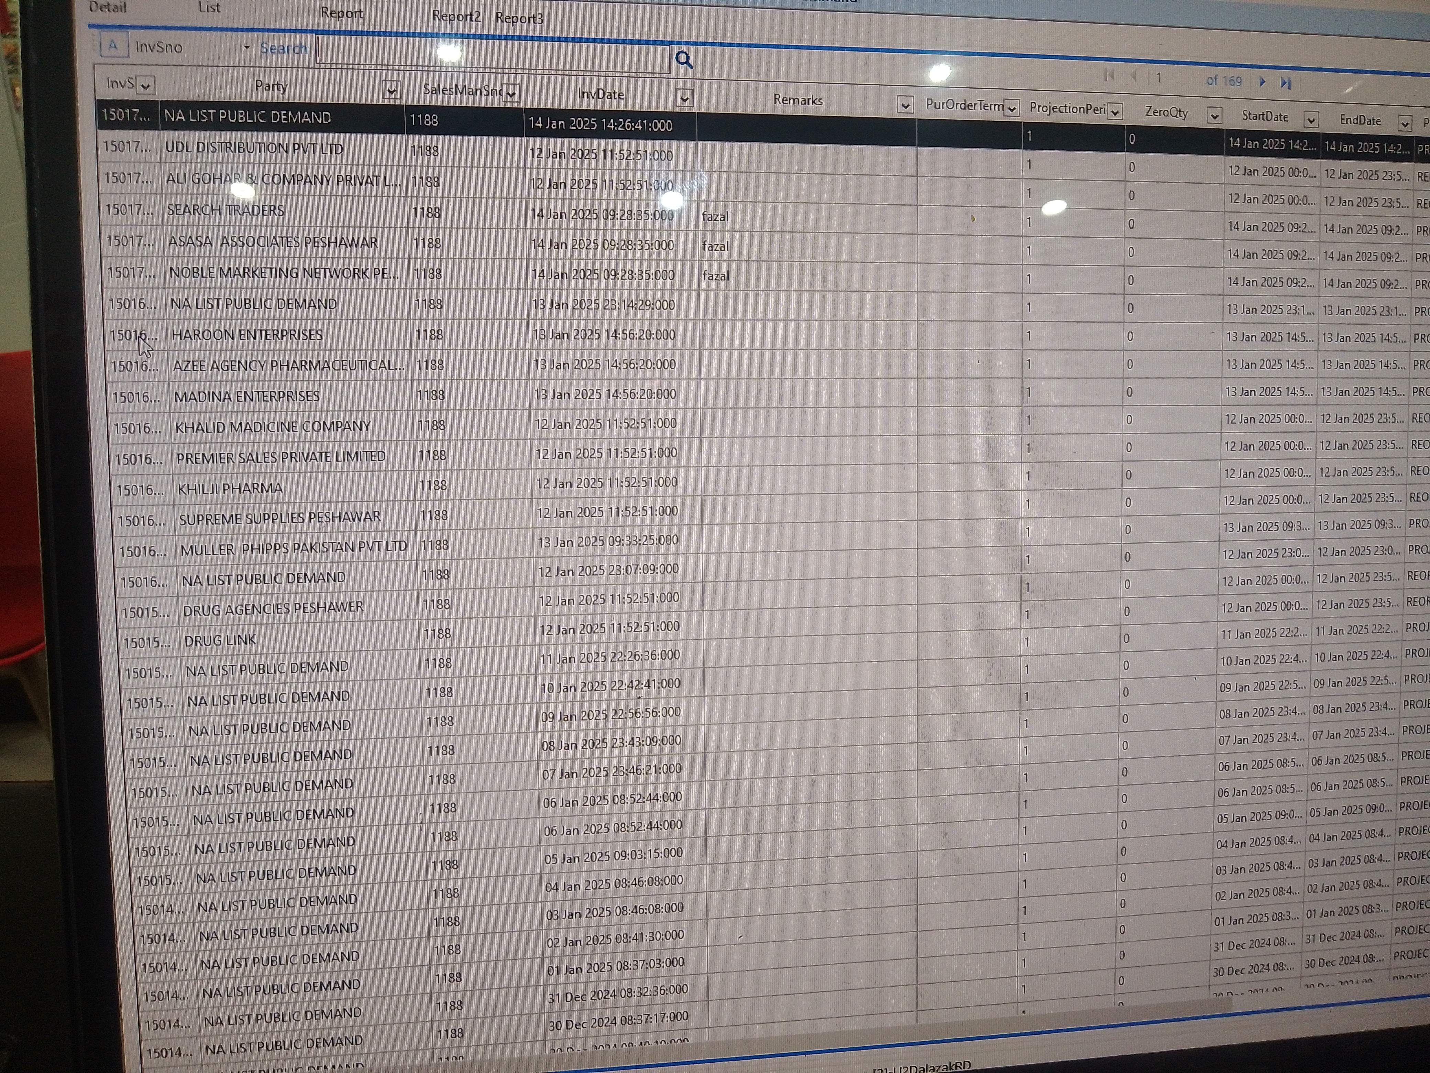Open the SalesManSno column filter dropdown
This screenshot has width=1430, height=1073.
(511, 94)
